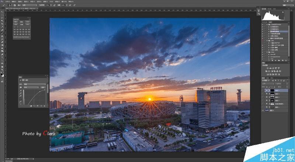Pick the white point eyedropper in Curves
The image size is (295, 162).
coord(21,96)
